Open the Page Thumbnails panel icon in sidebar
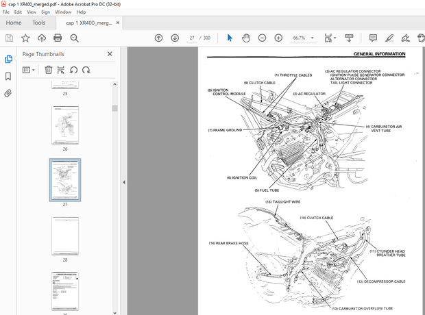Image resolution: width=425 pixels, height=315 pixels. [x=8, y=59]
